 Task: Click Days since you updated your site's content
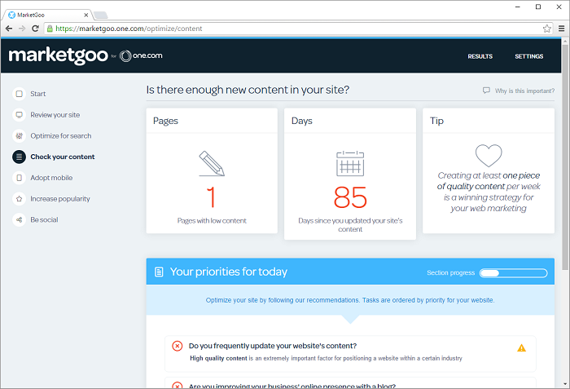point(350,225)
